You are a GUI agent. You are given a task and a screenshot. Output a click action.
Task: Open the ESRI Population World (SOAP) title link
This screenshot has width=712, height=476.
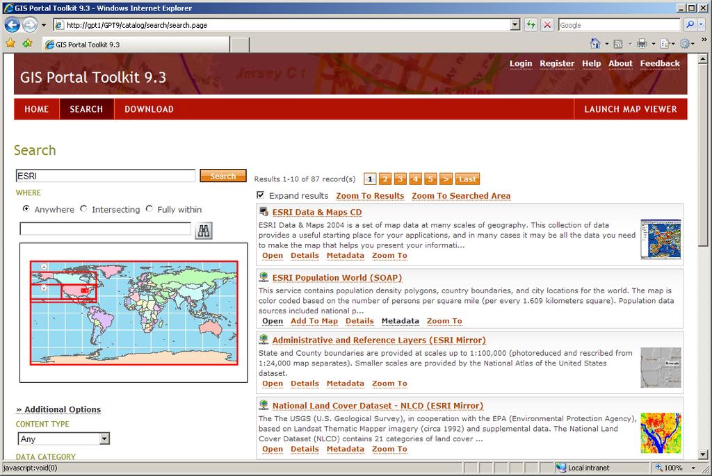tap(337, 278)
